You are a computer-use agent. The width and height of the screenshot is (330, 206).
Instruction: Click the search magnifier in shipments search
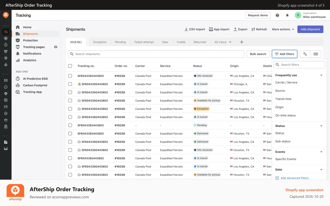coord(72,54)
